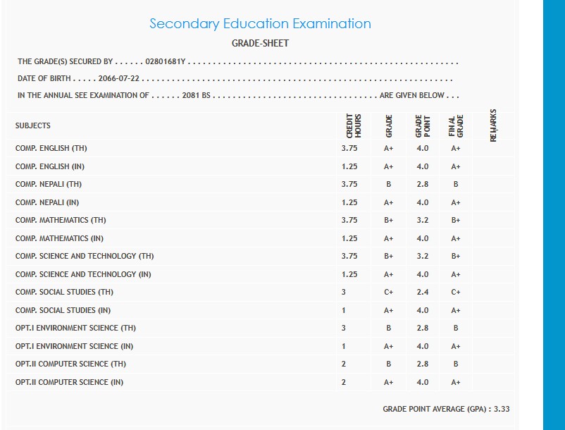Select the COMP. SOCIAL STUDIES (TH) subject
Image resolution: width=565 pixels, height=430 pixels.
coord(64,293)
